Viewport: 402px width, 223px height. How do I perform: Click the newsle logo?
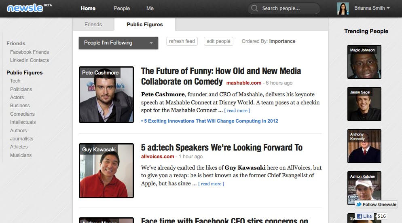tap(25, 8)
